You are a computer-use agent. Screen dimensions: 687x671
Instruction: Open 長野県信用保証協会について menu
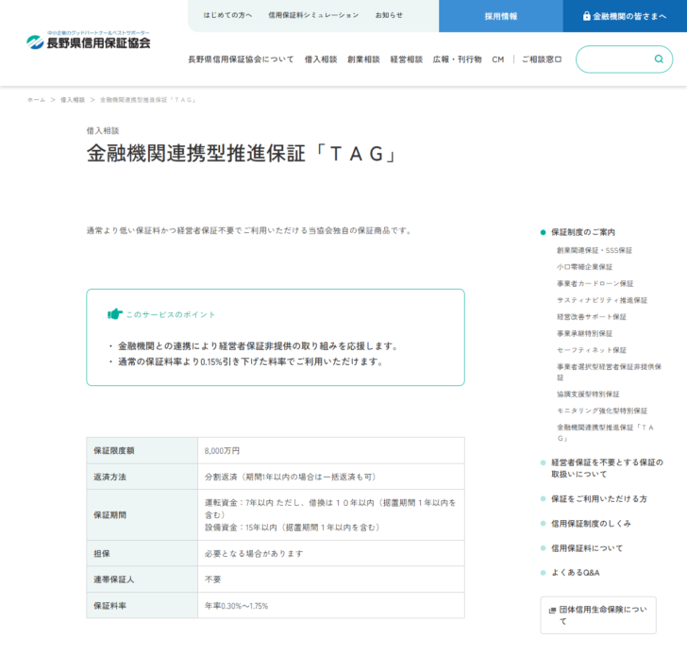[x=241, y=59]
